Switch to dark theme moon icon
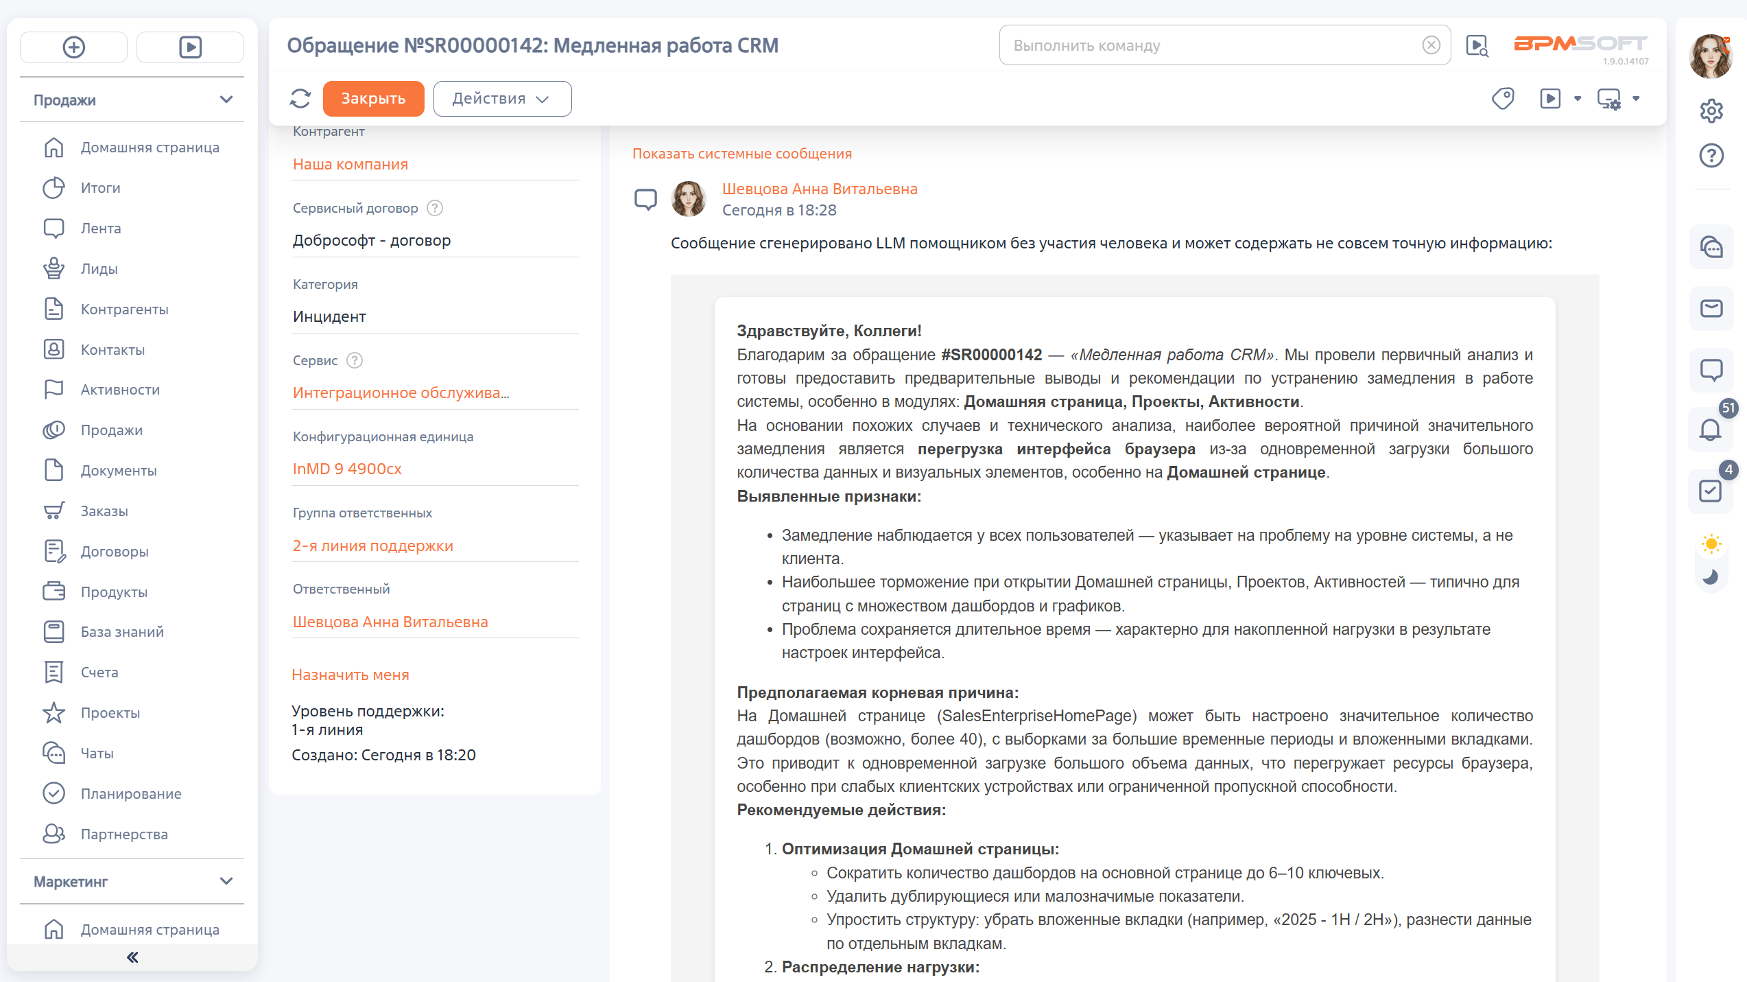Image resolution: width=1747 pixels, height=982 pixels. [x=1711, y=576]
